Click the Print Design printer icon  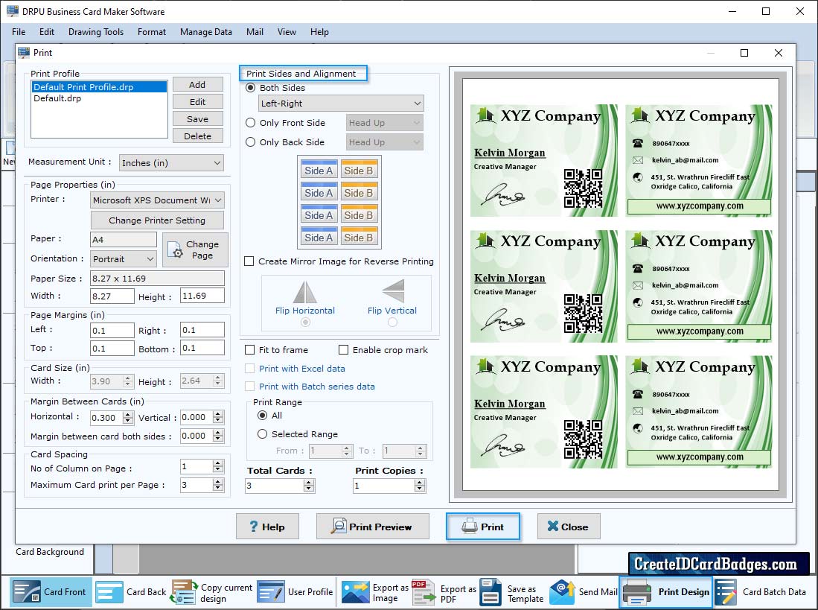pos(637,591)
